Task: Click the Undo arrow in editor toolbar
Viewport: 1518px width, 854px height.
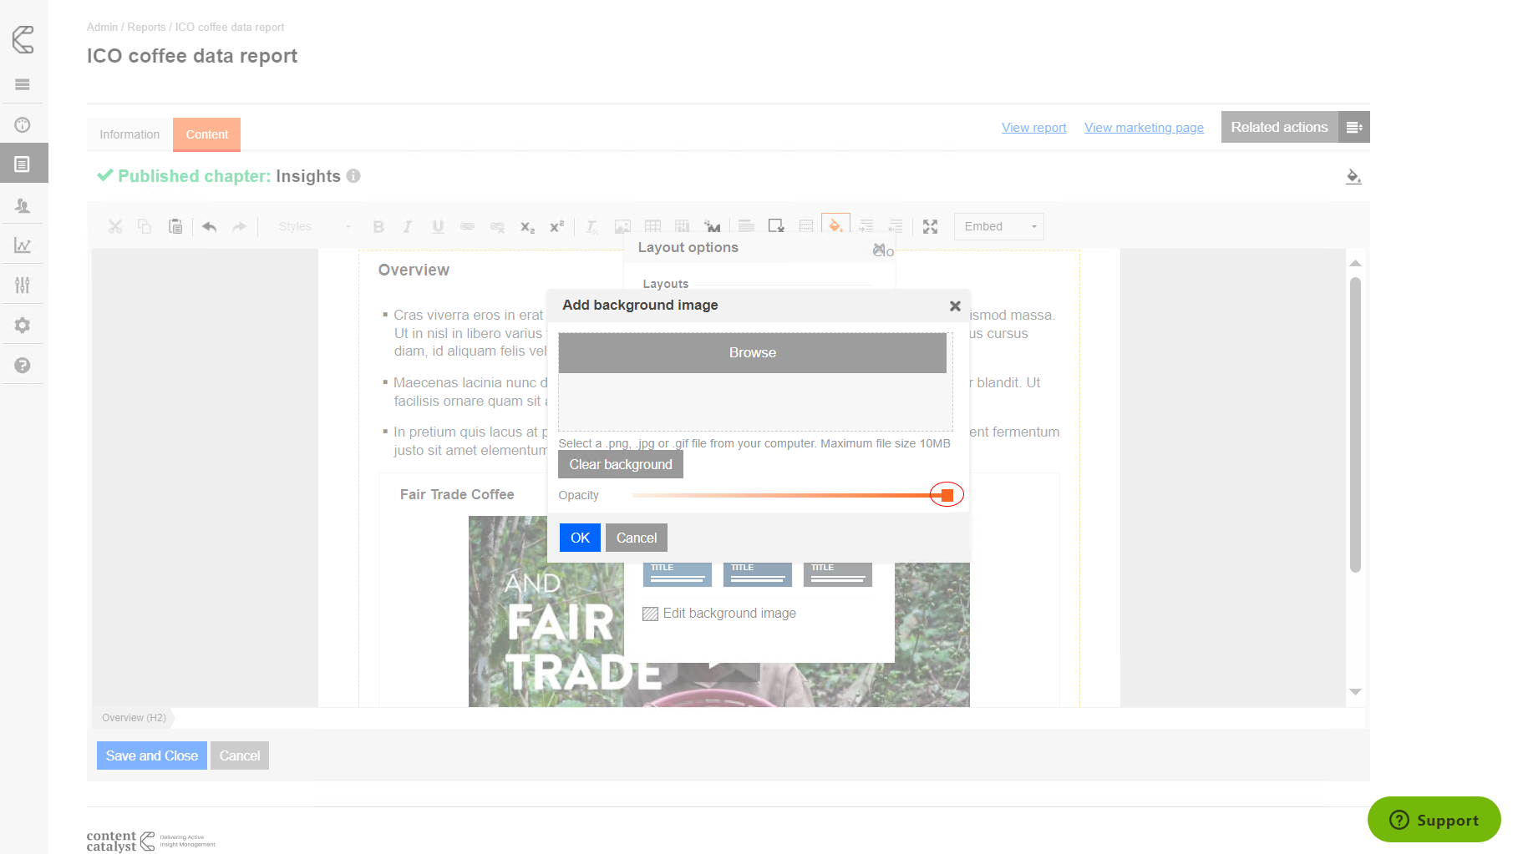Action: pyautogui.click(x=209, y=226)
